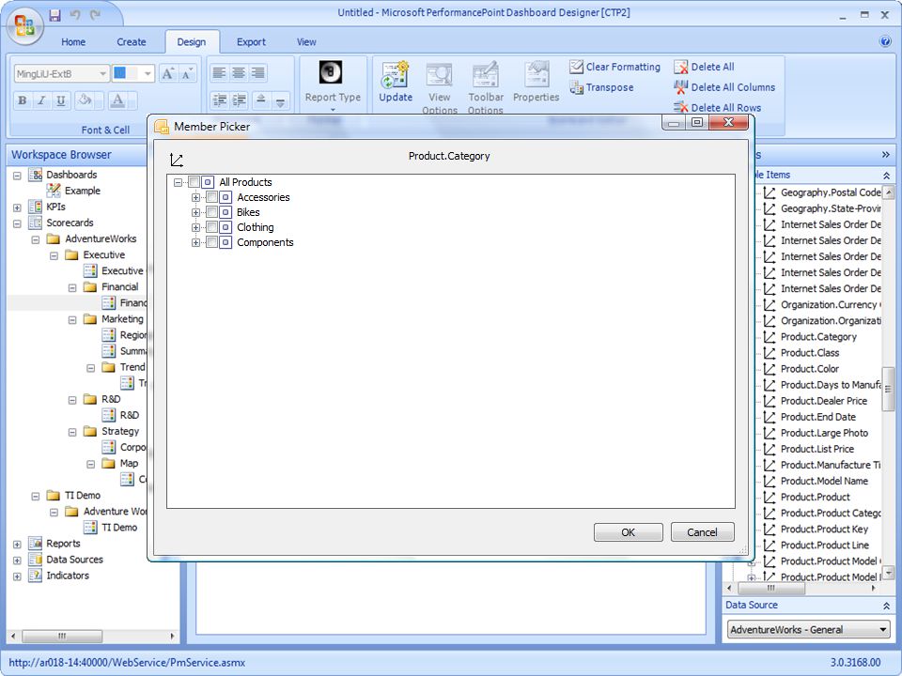Screen dimensions: 902x676
Task: Align text right
Action: pos(258,72)
